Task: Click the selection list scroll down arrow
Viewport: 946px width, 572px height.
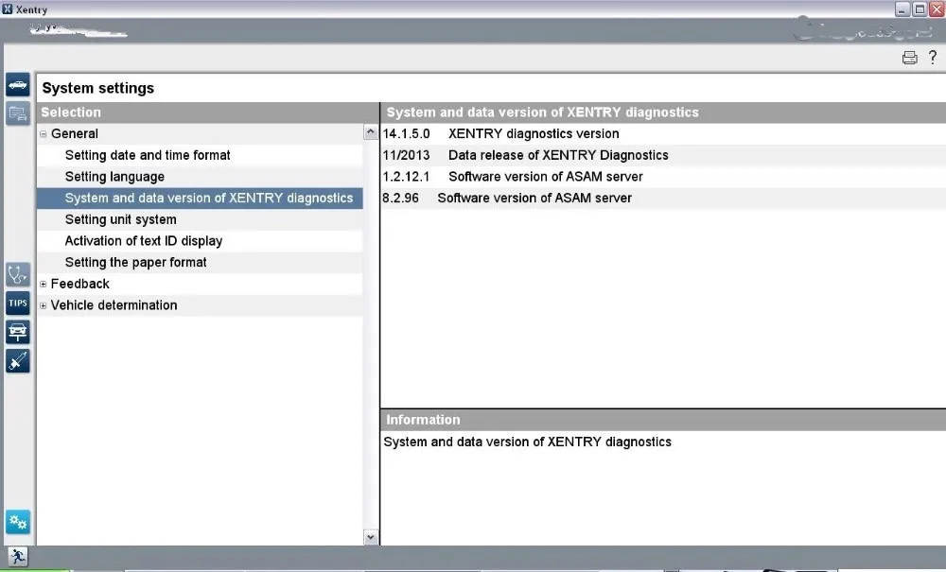Action: click(x=371, y=537)
